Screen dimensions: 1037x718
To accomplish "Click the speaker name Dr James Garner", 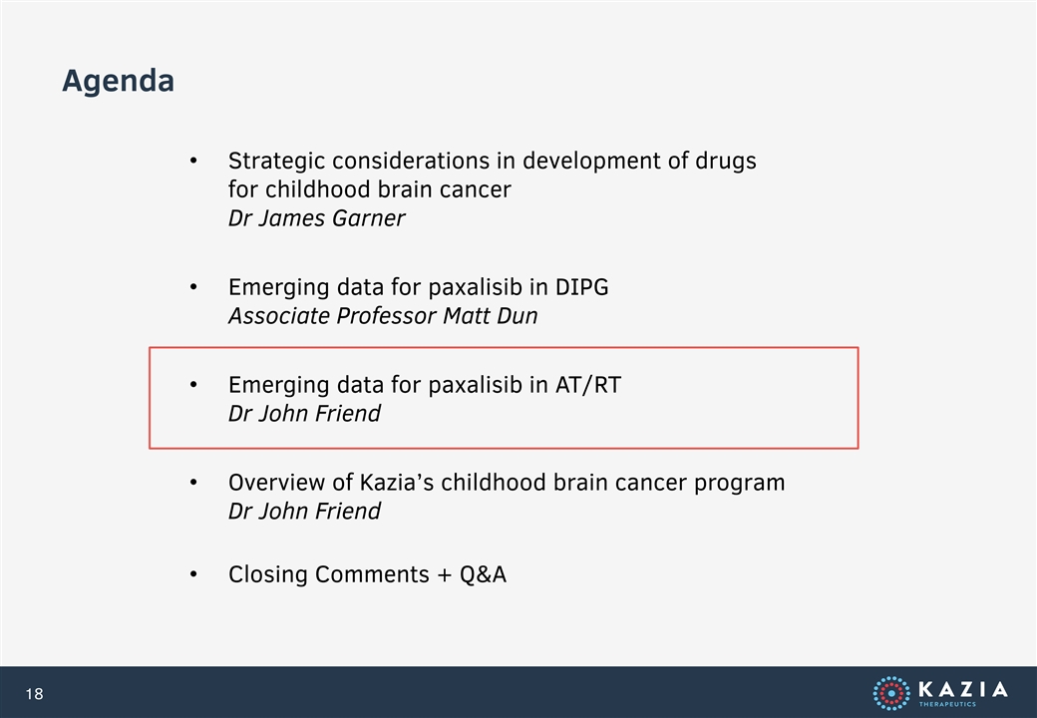I will (316, 218).
